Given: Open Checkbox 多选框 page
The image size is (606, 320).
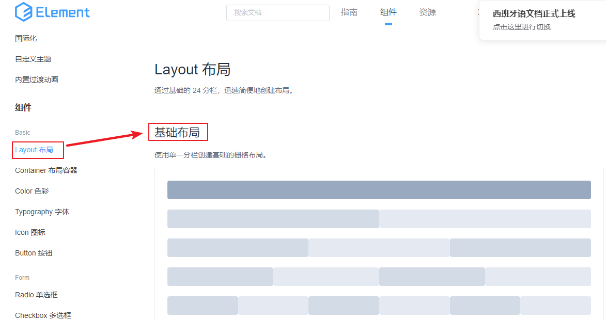Looking at the screenshot, I should tap(43, 315).
